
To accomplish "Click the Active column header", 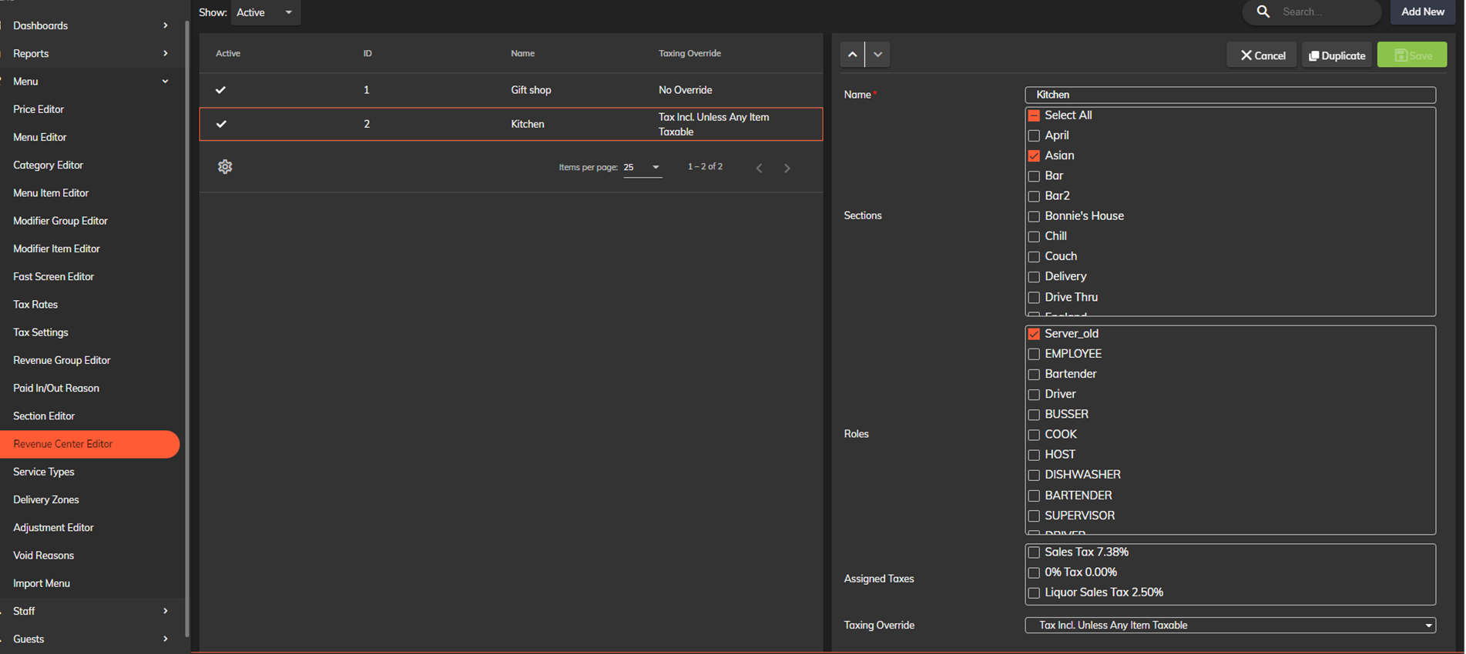I will pyautogui.click(x=228, y=53).
